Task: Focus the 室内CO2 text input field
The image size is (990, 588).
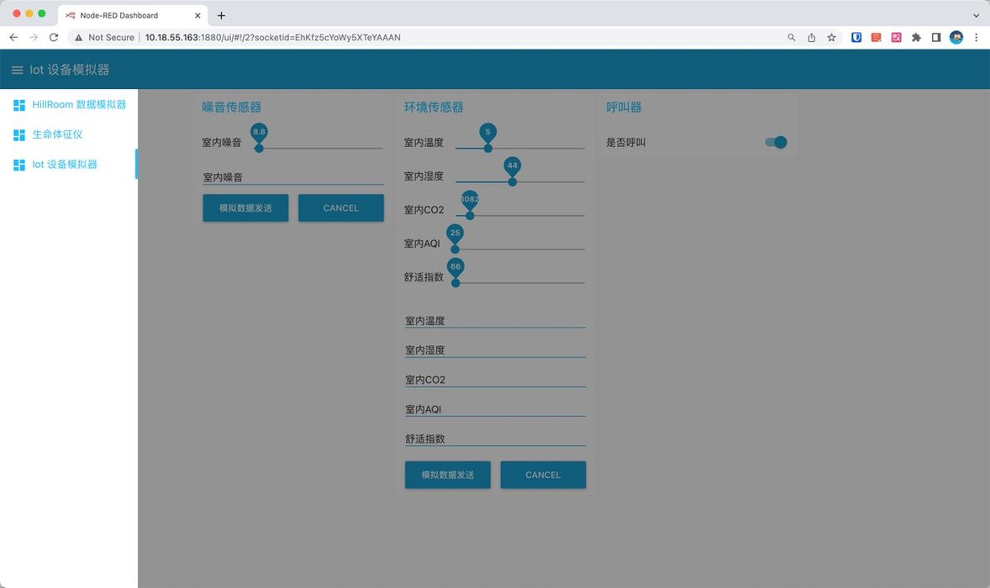Action: (495, 380)
